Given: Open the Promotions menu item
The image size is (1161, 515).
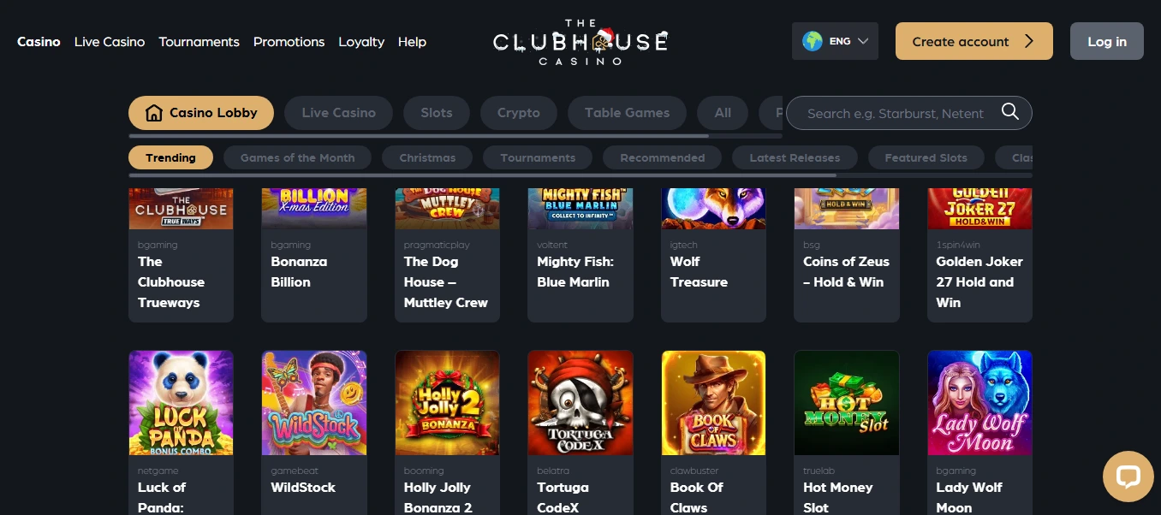Looking at the screenshot, I should click(x=289, y=41).
